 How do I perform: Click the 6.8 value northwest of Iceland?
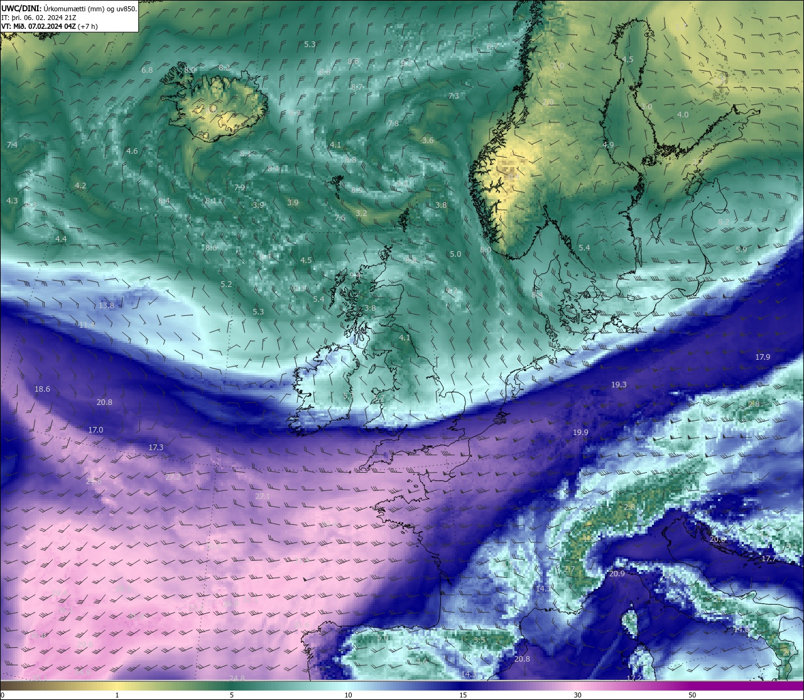click(147, 70)
